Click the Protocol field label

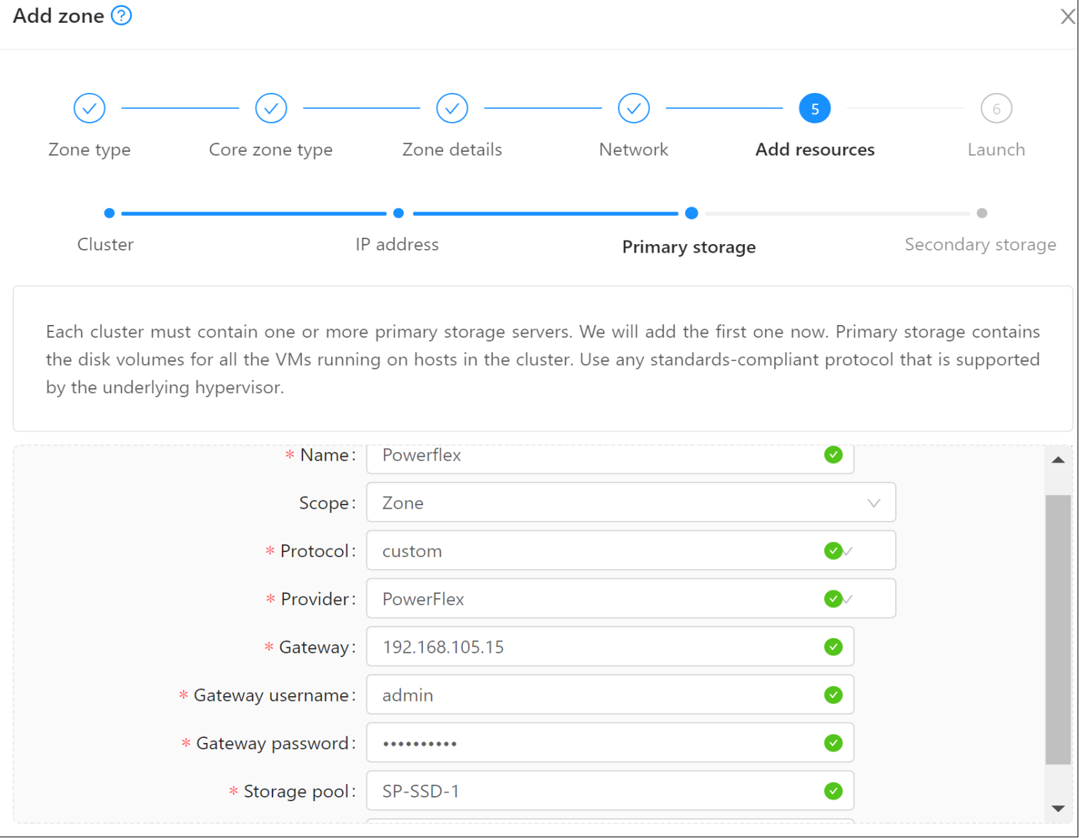click(317, 551)
